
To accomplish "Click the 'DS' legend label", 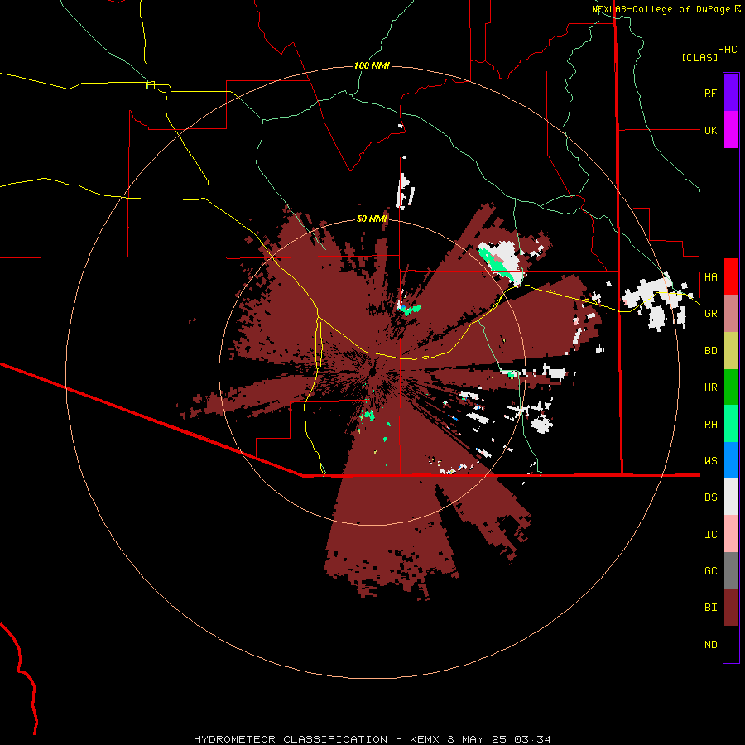I will (x=710, y=497).
